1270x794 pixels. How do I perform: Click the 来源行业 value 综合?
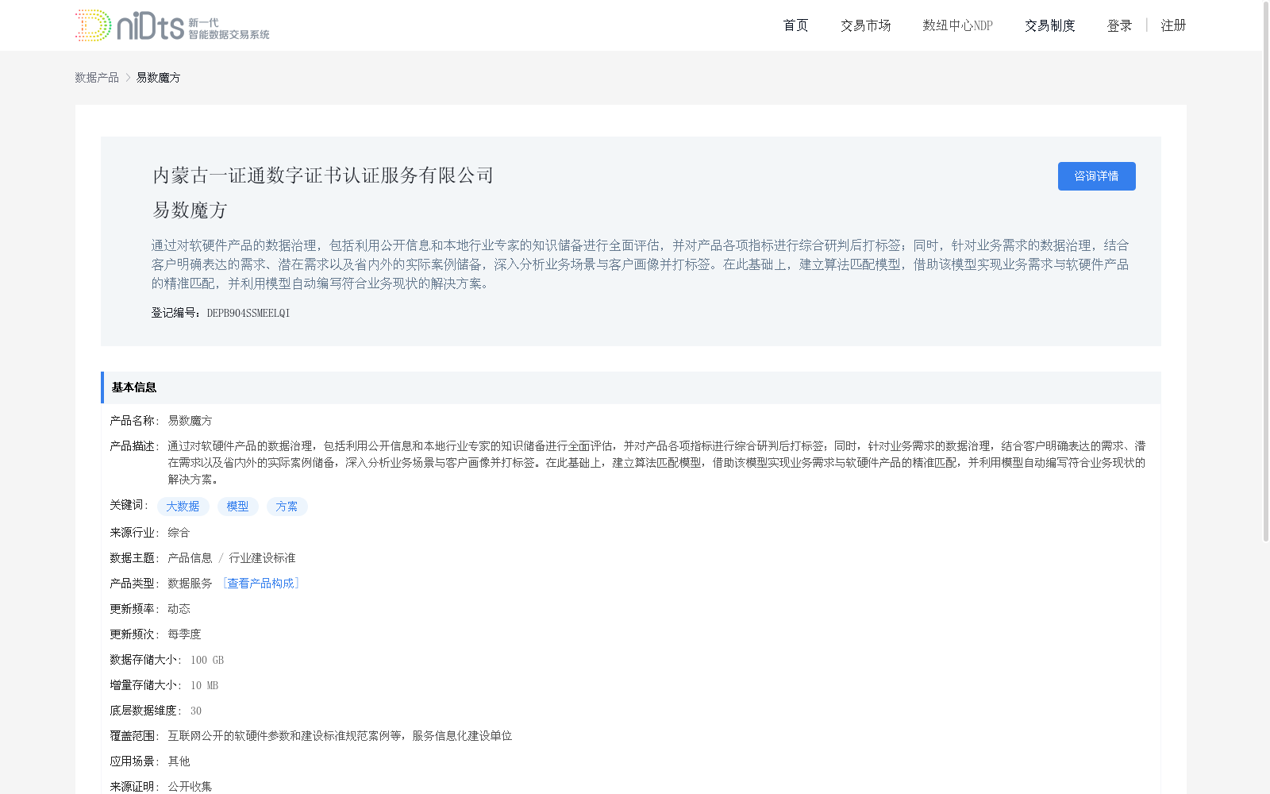click(179, 533)
